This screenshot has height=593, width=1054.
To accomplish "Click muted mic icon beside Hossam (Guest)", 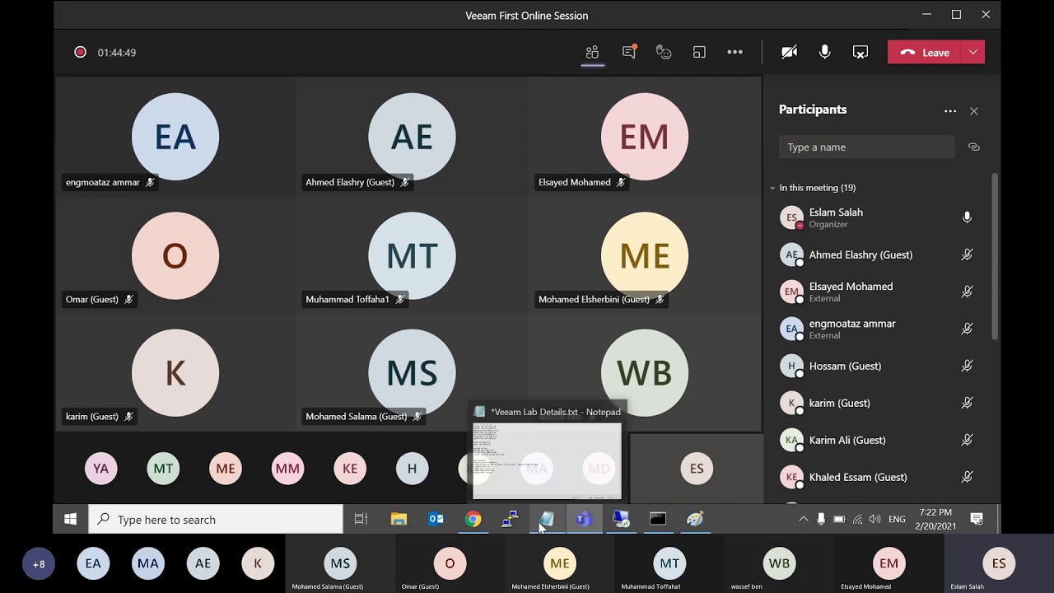I will point(967,366).
